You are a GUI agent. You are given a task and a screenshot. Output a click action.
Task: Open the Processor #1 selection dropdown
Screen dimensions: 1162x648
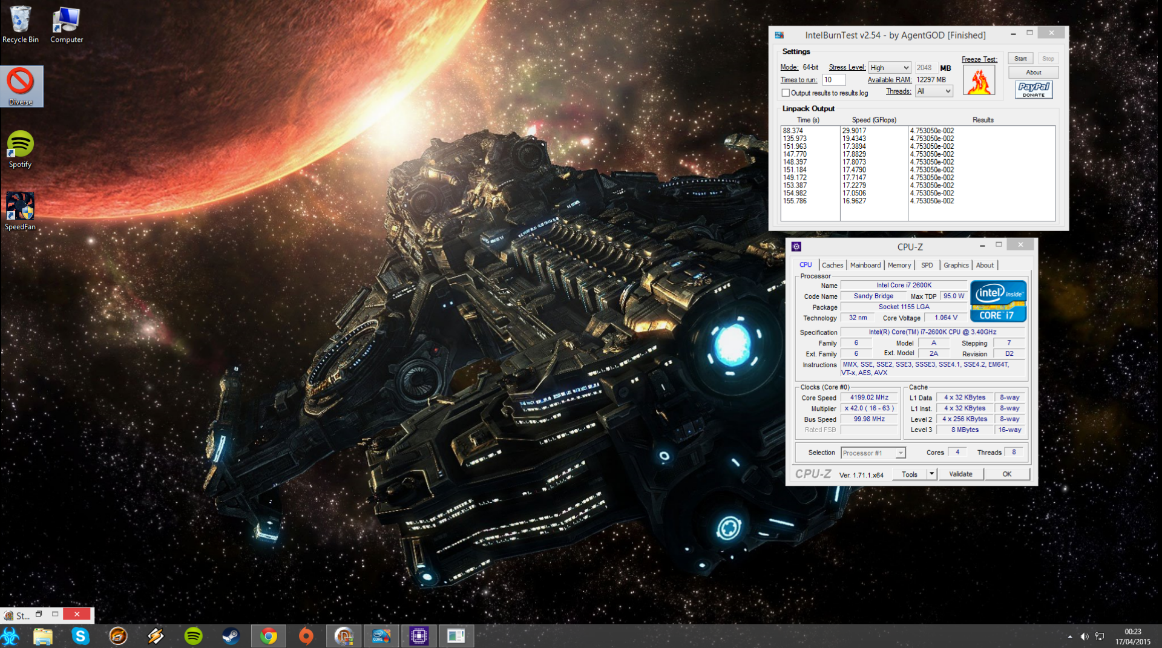pyautogui.click(x=873, y=453)
